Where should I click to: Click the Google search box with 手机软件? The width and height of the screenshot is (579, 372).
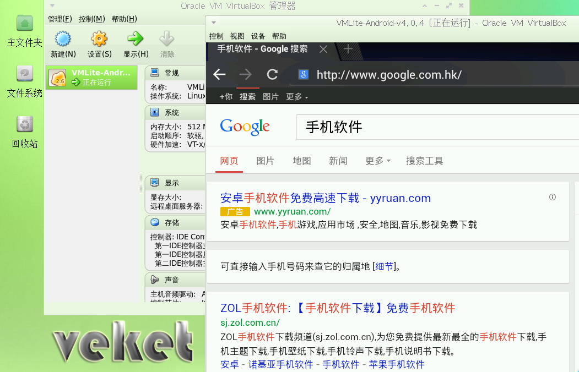pos(437,127)
